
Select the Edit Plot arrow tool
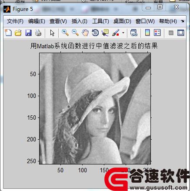52,33
